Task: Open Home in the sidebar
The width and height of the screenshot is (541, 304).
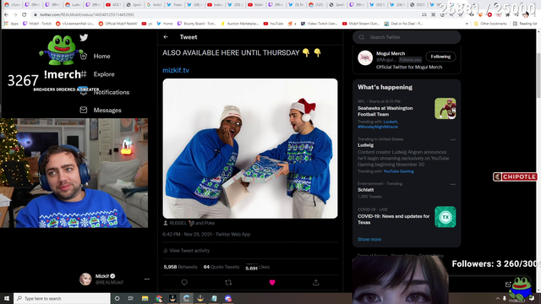Action: tap(101, 57)
